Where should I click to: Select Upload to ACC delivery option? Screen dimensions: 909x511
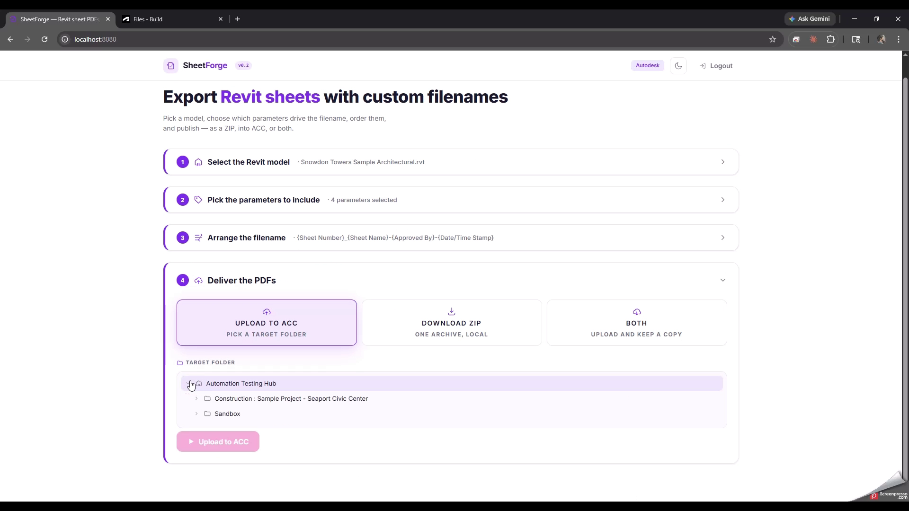267,323
